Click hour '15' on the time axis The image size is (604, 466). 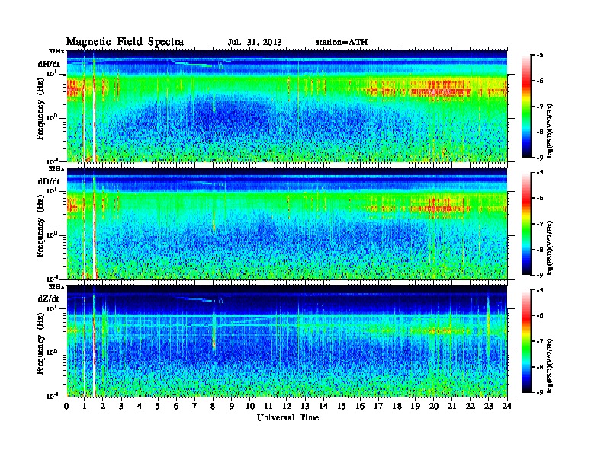(x=342, y=406)
